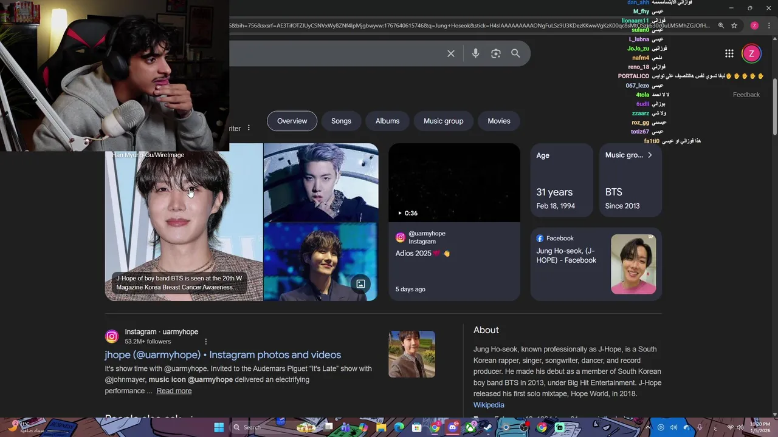Open Chrome's three-dot menu
Viewport: 778px width, 437px height.
pos(768,25)
